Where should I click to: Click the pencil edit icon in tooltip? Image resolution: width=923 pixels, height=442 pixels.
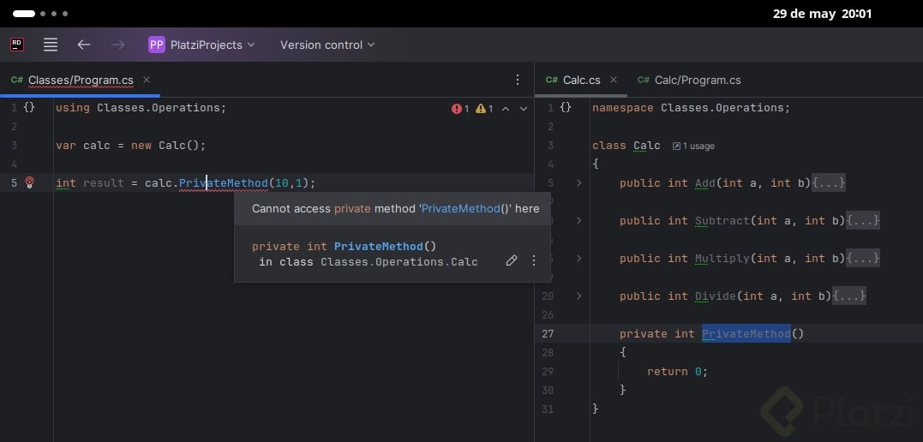[x=512, y=260]
